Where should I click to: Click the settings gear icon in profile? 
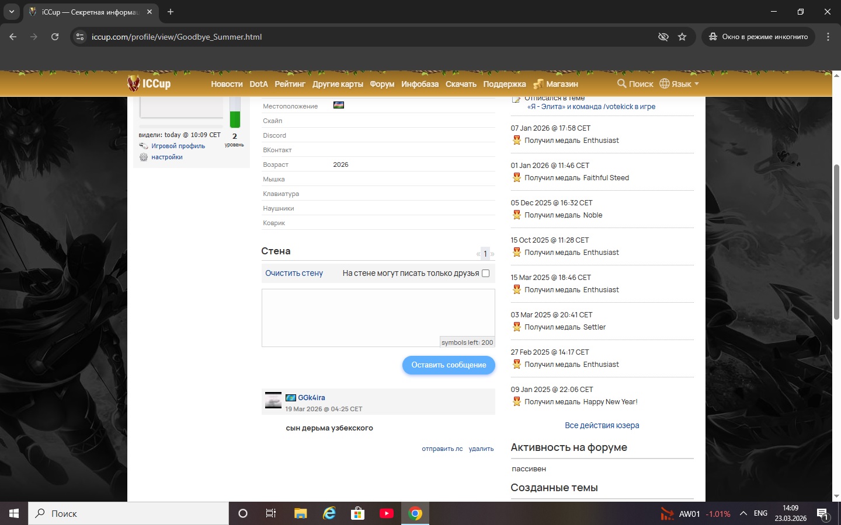144,157
